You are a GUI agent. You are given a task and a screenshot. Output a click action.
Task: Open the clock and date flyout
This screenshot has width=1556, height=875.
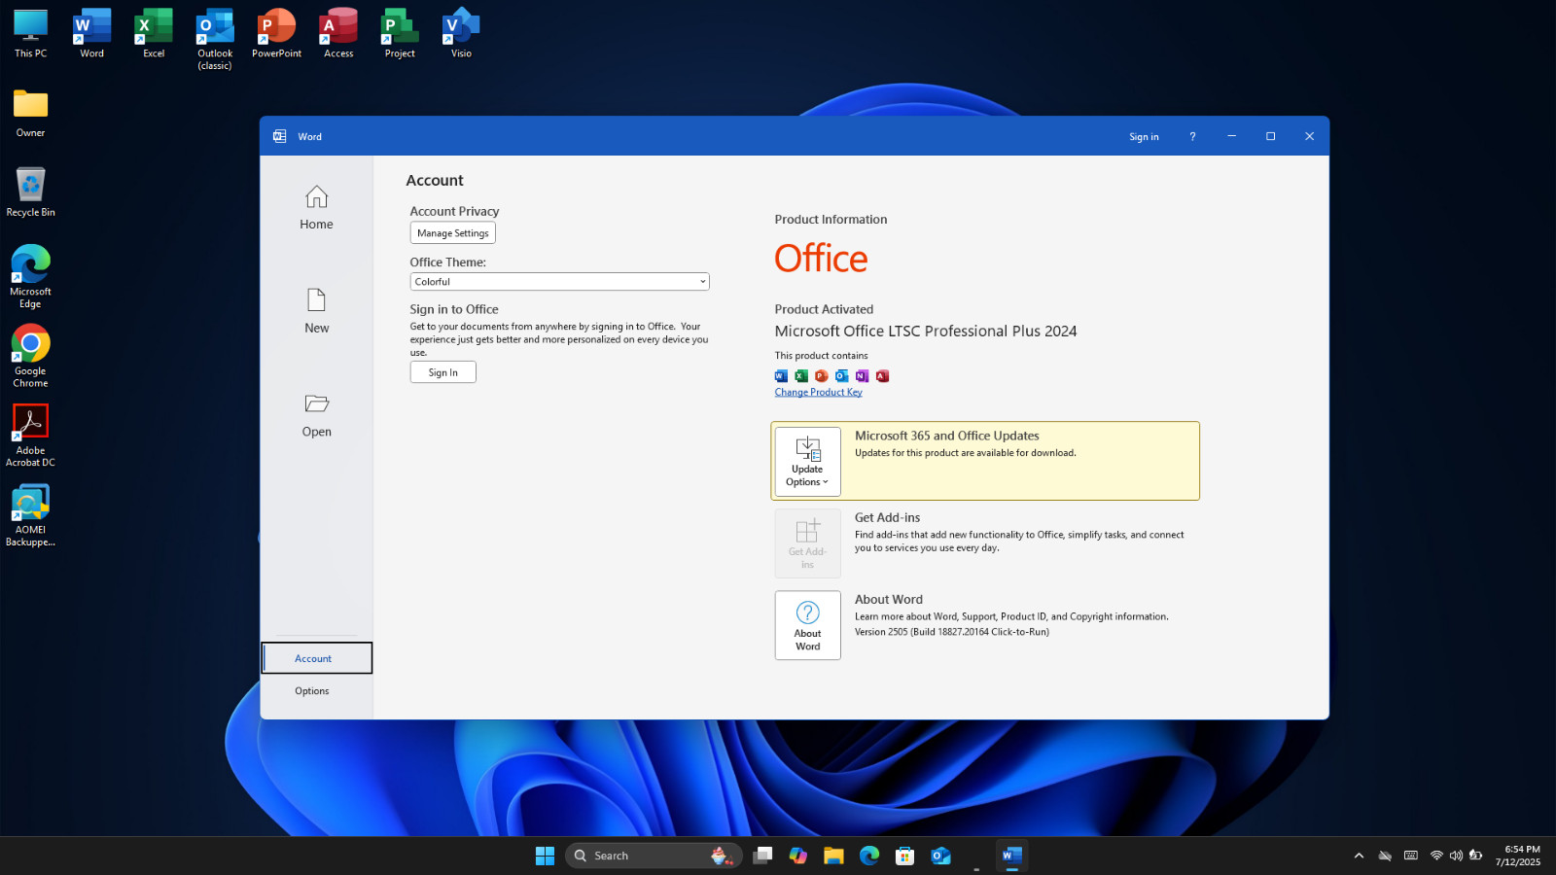pos(1518,857)
